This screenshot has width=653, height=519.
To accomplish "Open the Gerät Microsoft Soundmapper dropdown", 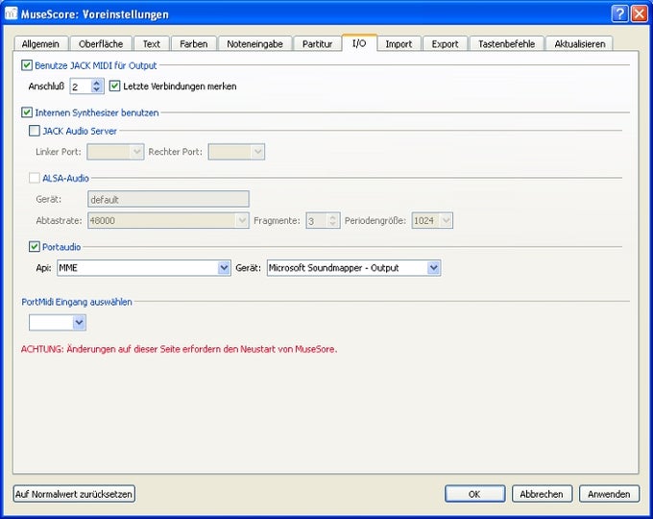I will tap(353, 267).
